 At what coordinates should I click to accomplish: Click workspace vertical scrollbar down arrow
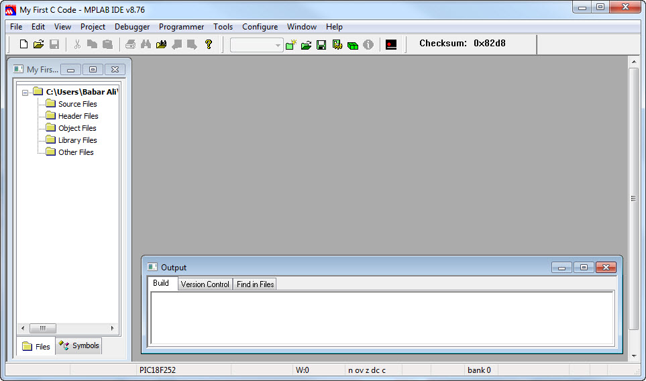(x=634, y=356)
